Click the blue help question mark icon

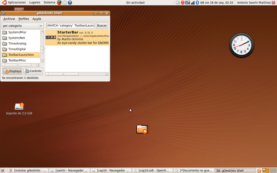pyautogui.click(x=70, y=3)
